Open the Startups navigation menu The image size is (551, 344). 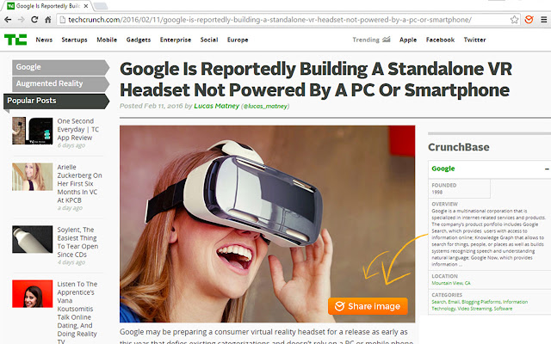point(74,40)
